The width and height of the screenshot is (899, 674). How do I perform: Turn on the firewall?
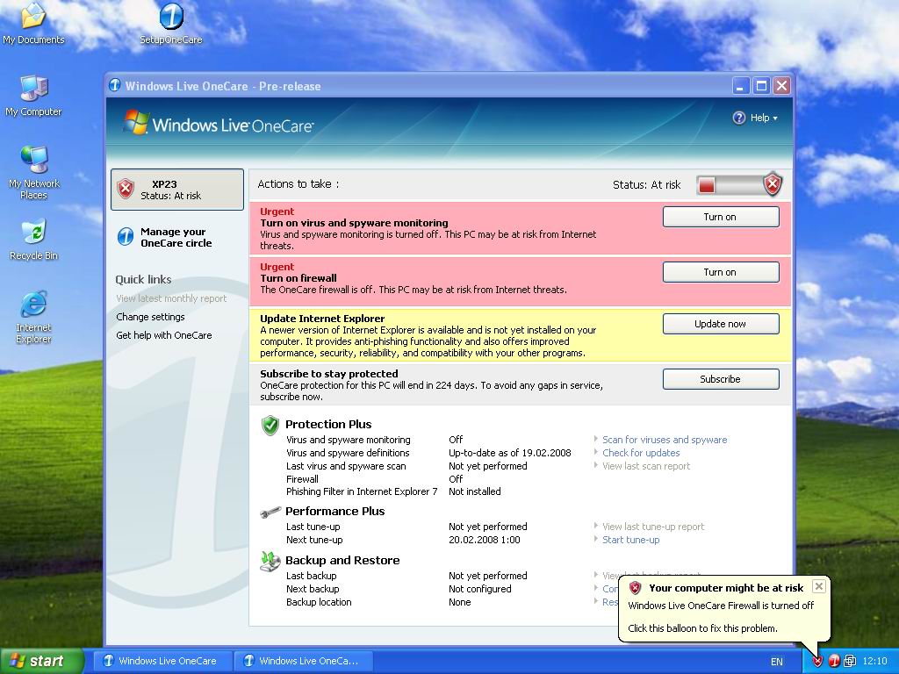[x=721, y=272]
